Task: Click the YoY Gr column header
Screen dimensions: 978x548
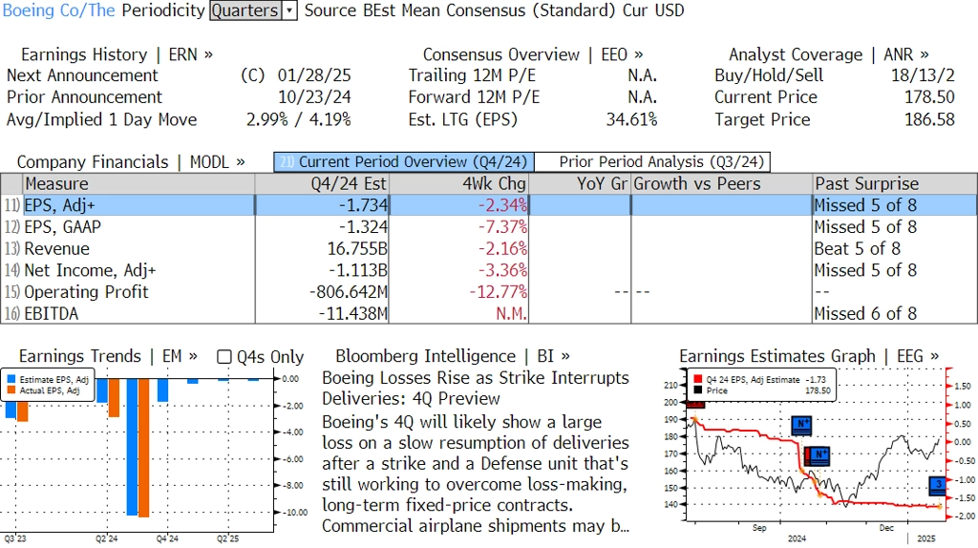Action: point(580,184)
